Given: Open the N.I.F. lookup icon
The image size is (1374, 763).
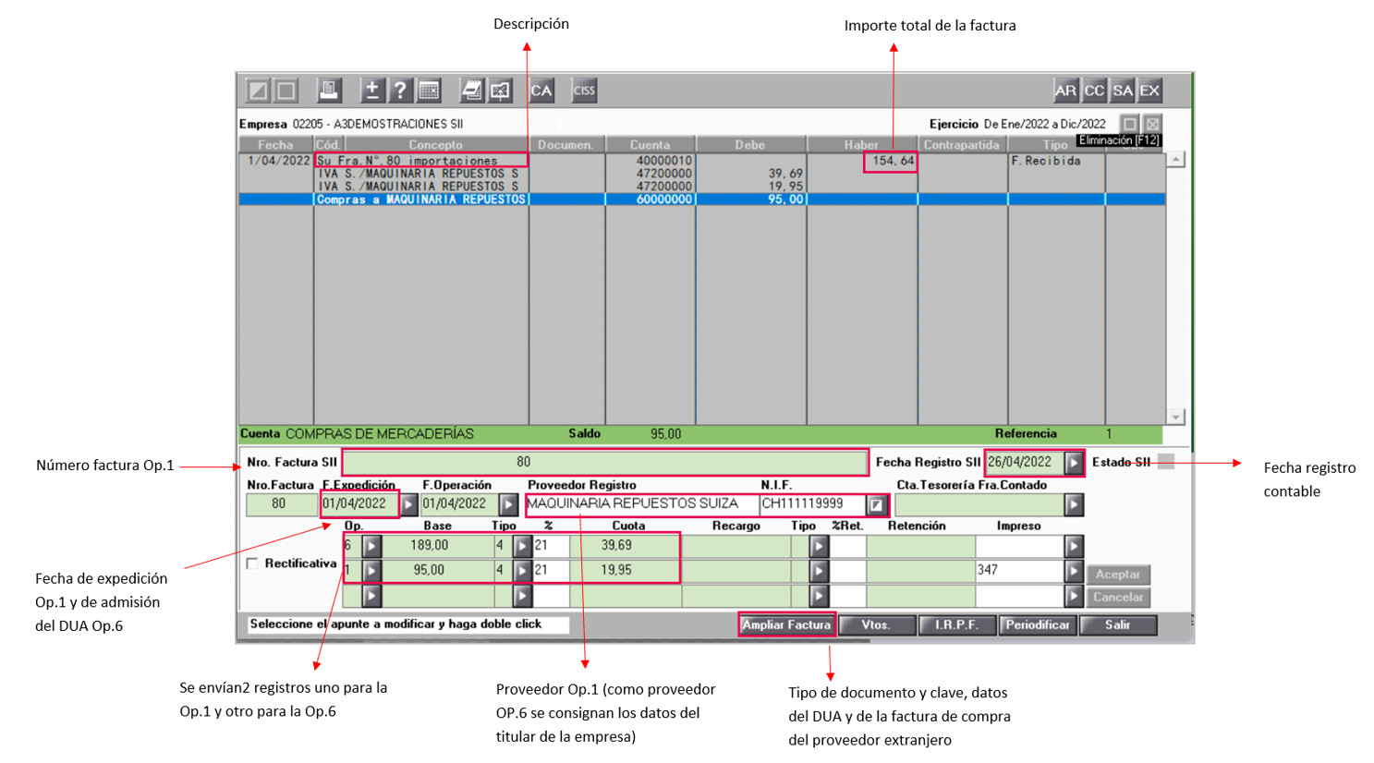Looking at the screenshot, I should pyautogui.click(x=877, y=504).
